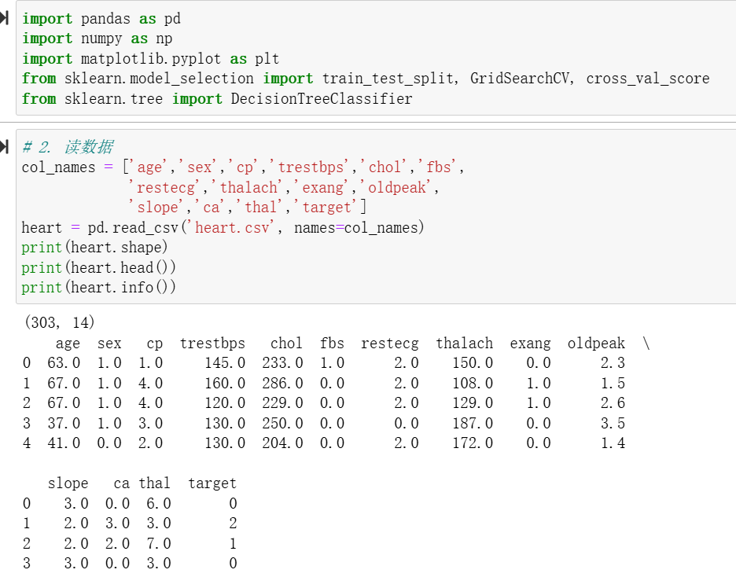Click the 'ca' column header in second table
This screenshot has width=736, height=577.
coord(122,483)
